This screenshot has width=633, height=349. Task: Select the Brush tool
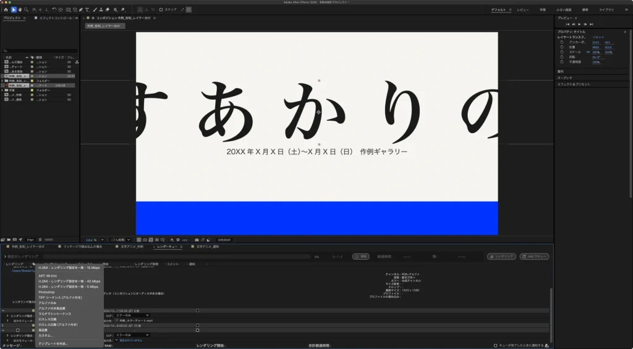95,10
